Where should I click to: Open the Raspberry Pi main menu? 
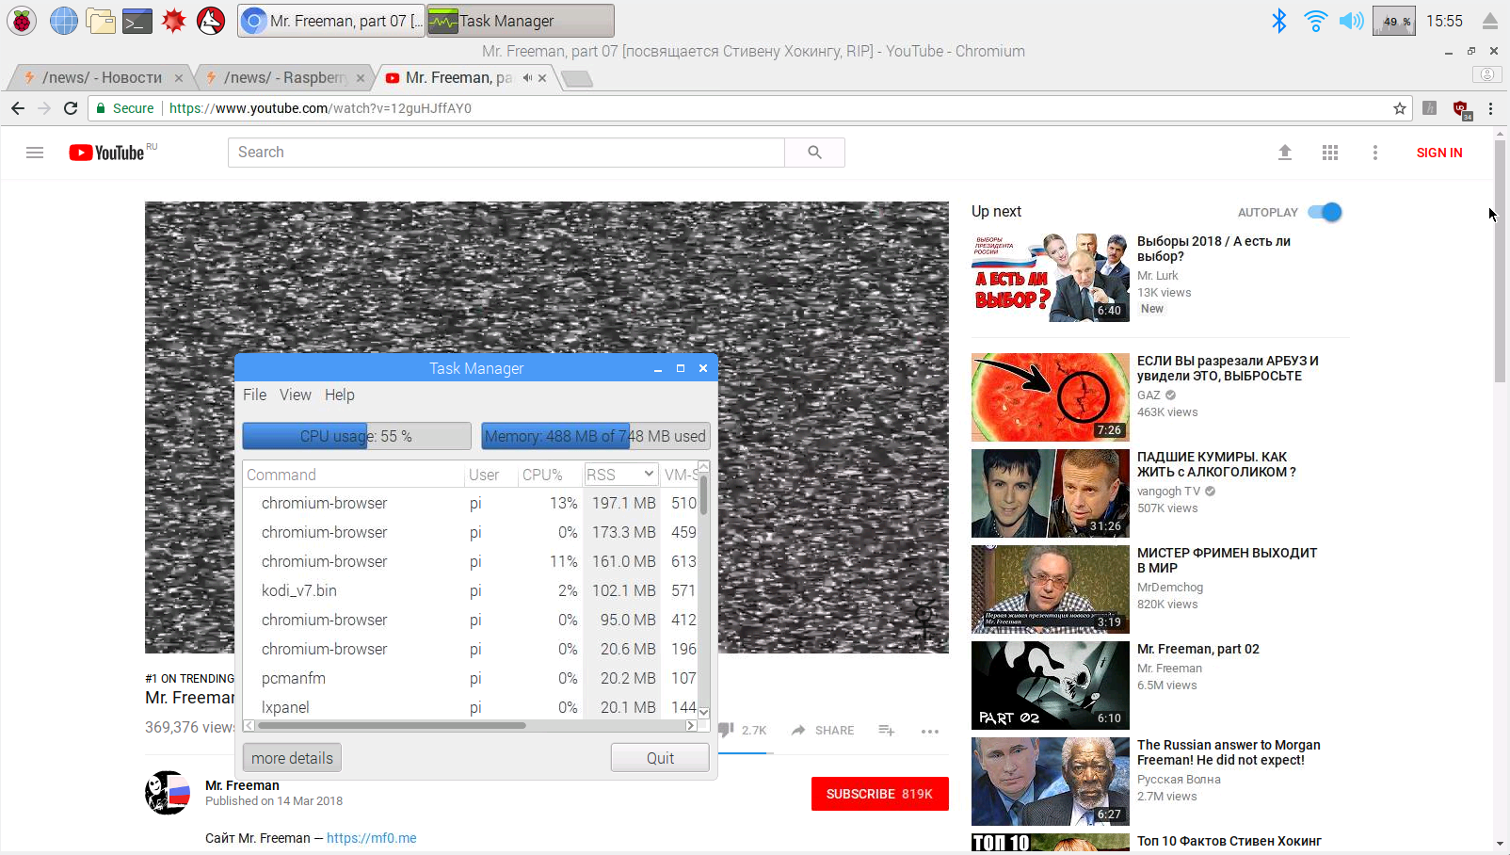pyautogui.click(x=22, y=20)
